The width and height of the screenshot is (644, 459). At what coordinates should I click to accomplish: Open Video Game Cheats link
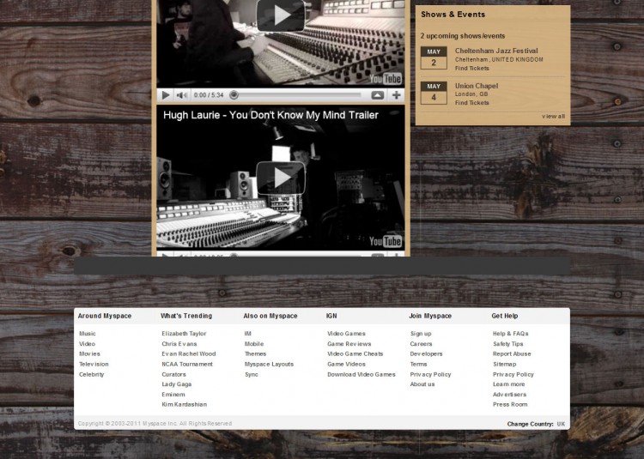355,353
